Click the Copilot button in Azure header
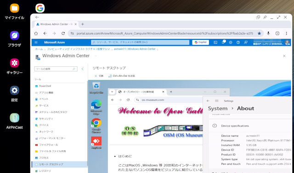The width and height of the screenshot is (294, 173). click(x=201, y=43)
